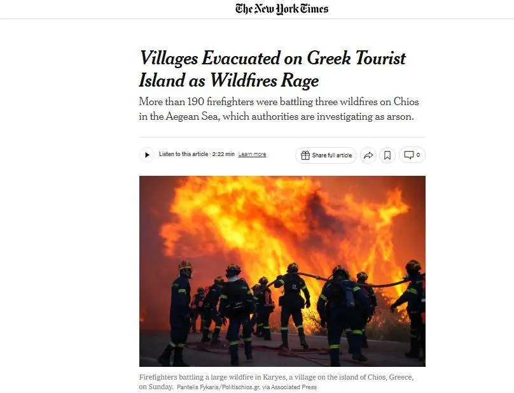
Task: Play the article audio
Action: tap(147, 155)
